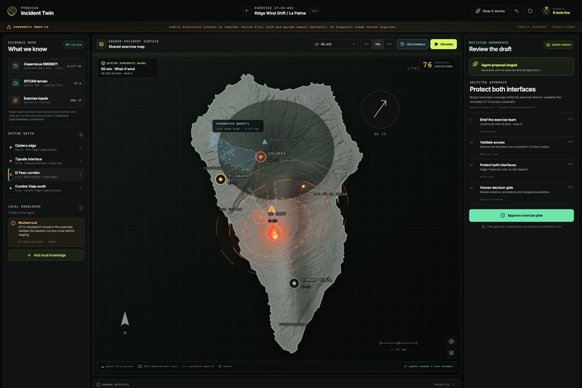Select the Tijarafe sector marker on map
Viewport: 582px width, 388px height.
tap(220, 179)
